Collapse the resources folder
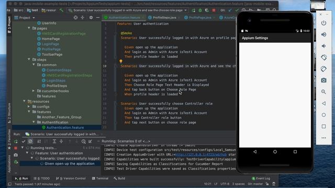The height and width of the screenshot is (188, 335). pyautogui.click(x=25, y=101)
